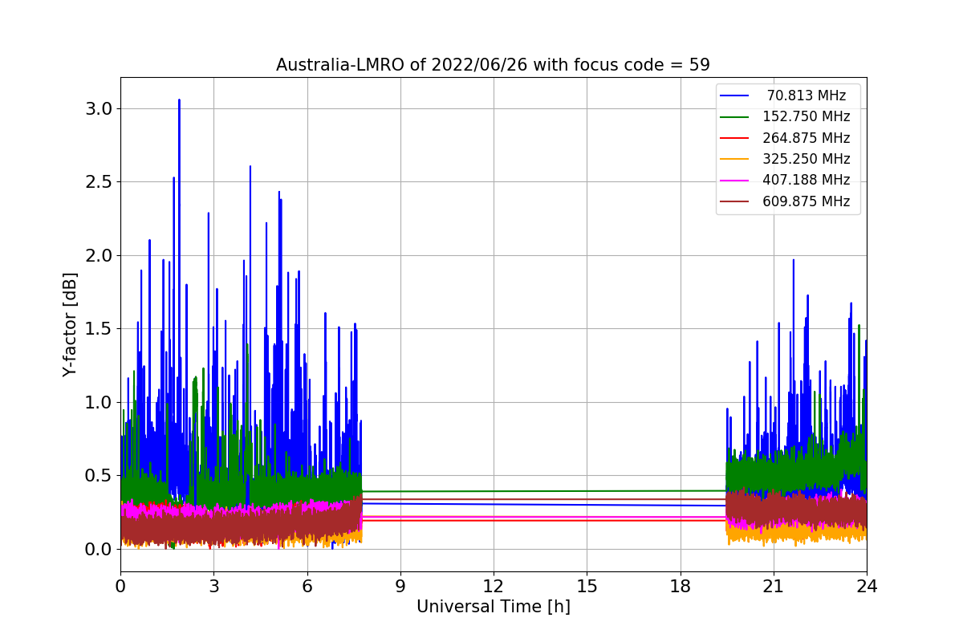963x642 pixels.
Task: Click the Universal Time [h] axis label
Action: (x=493, y=607)
